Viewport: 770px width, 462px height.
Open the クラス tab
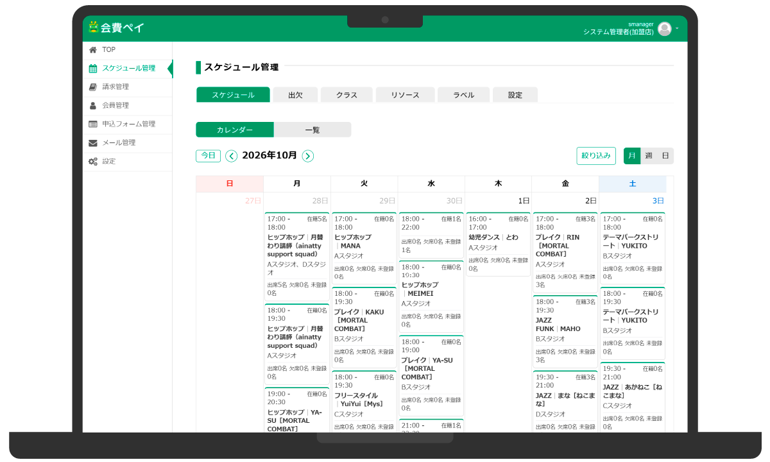[x=347, y=95]
